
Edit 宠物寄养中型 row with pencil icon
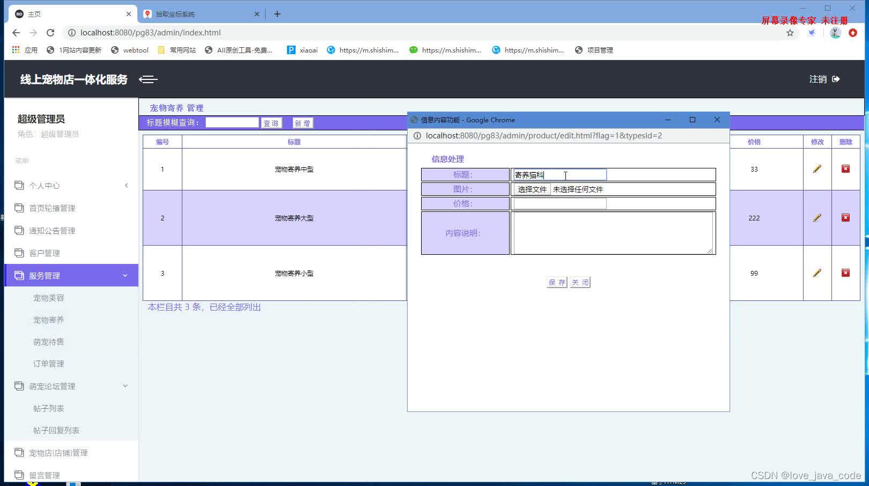[x=817, y=169]
